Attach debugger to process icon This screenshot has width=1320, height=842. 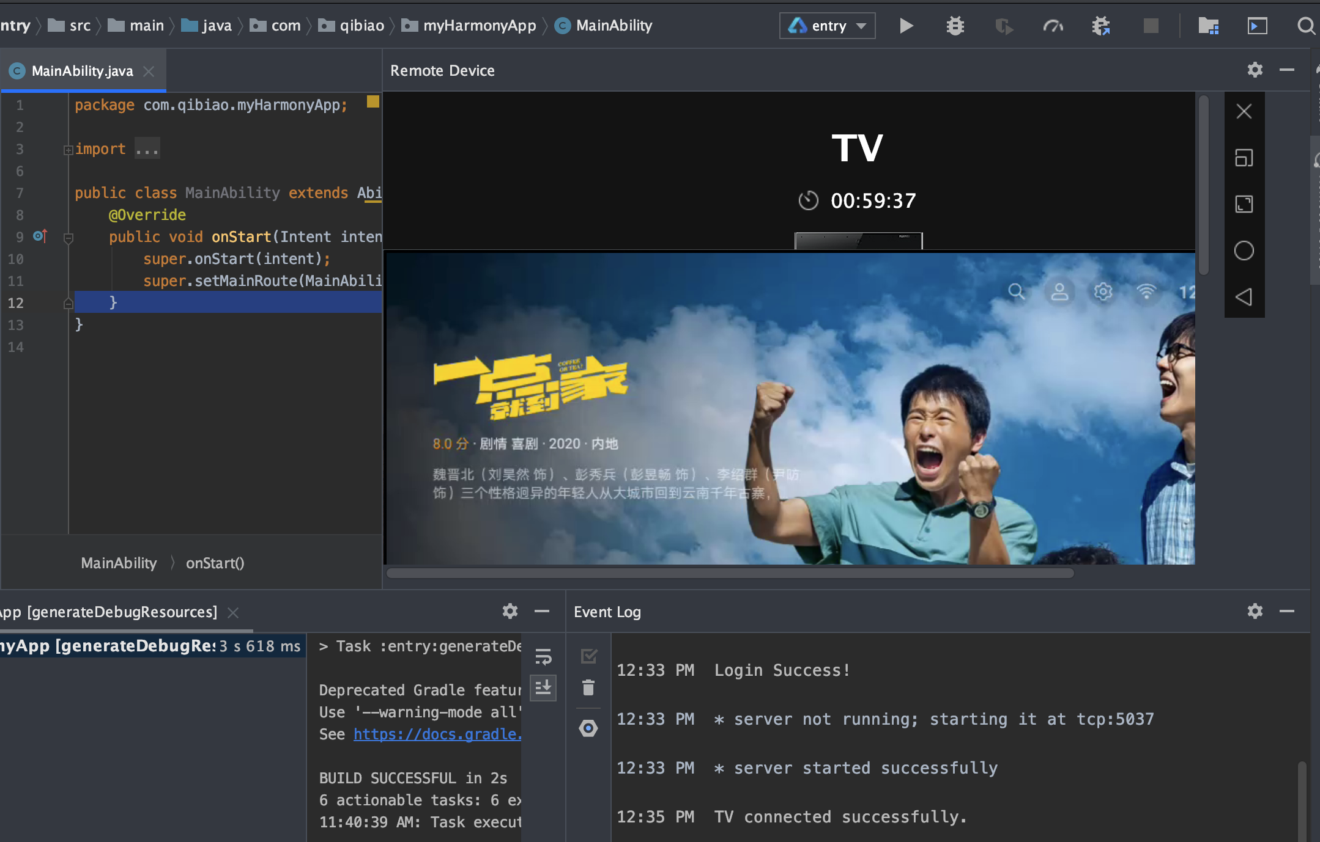coord(1101,26)
